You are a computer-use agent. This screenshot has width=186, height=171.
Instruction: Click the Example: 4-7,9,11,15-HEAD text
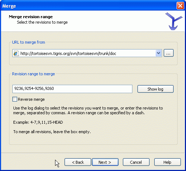click(38, 122)
